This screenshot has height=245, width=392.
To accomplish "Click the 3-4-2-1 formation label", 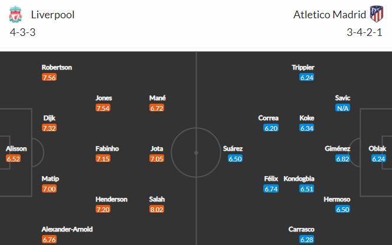I will (364, 32).
